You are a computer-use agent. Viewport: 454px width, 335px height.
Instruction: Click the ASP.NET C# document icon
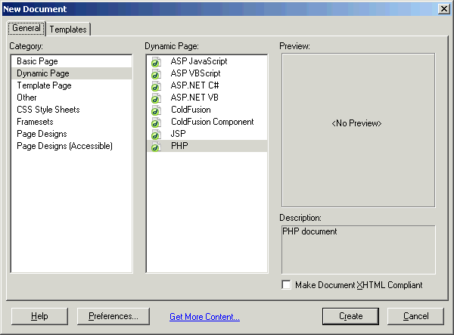tap(156, 86)
